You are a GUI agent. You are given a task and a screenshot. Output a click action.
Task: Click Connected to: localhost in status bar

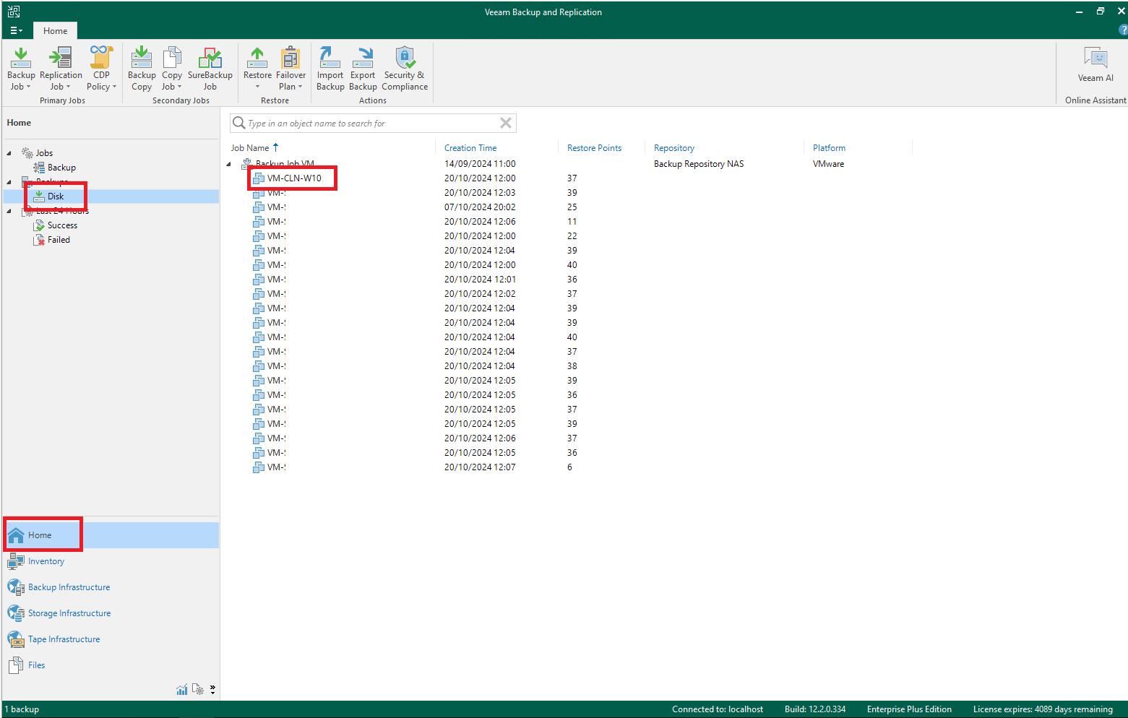pos(718,709)
